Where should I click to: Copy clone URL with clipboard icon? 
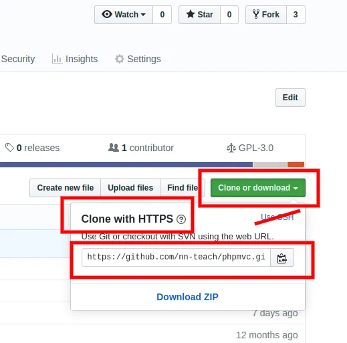pos(282,257)
